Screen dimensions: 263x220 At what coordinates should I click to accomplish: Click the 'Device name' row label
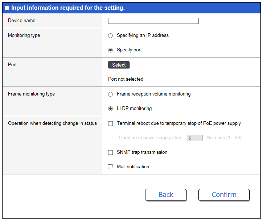coord(22,21)
